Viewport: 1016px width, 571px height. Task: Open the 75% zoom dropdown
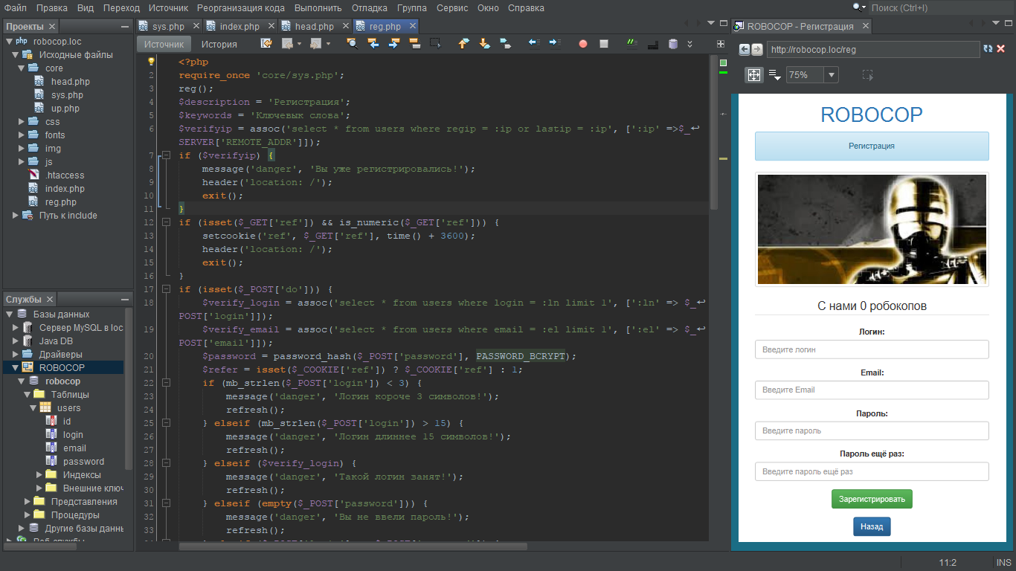(831, 75)
